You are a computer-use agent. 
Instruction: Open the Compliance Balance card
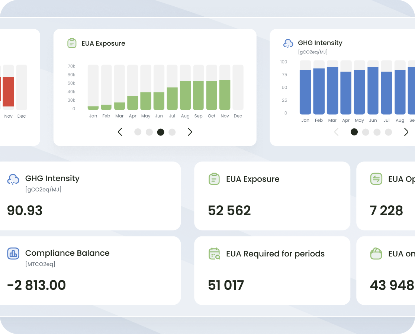point(89,271)
